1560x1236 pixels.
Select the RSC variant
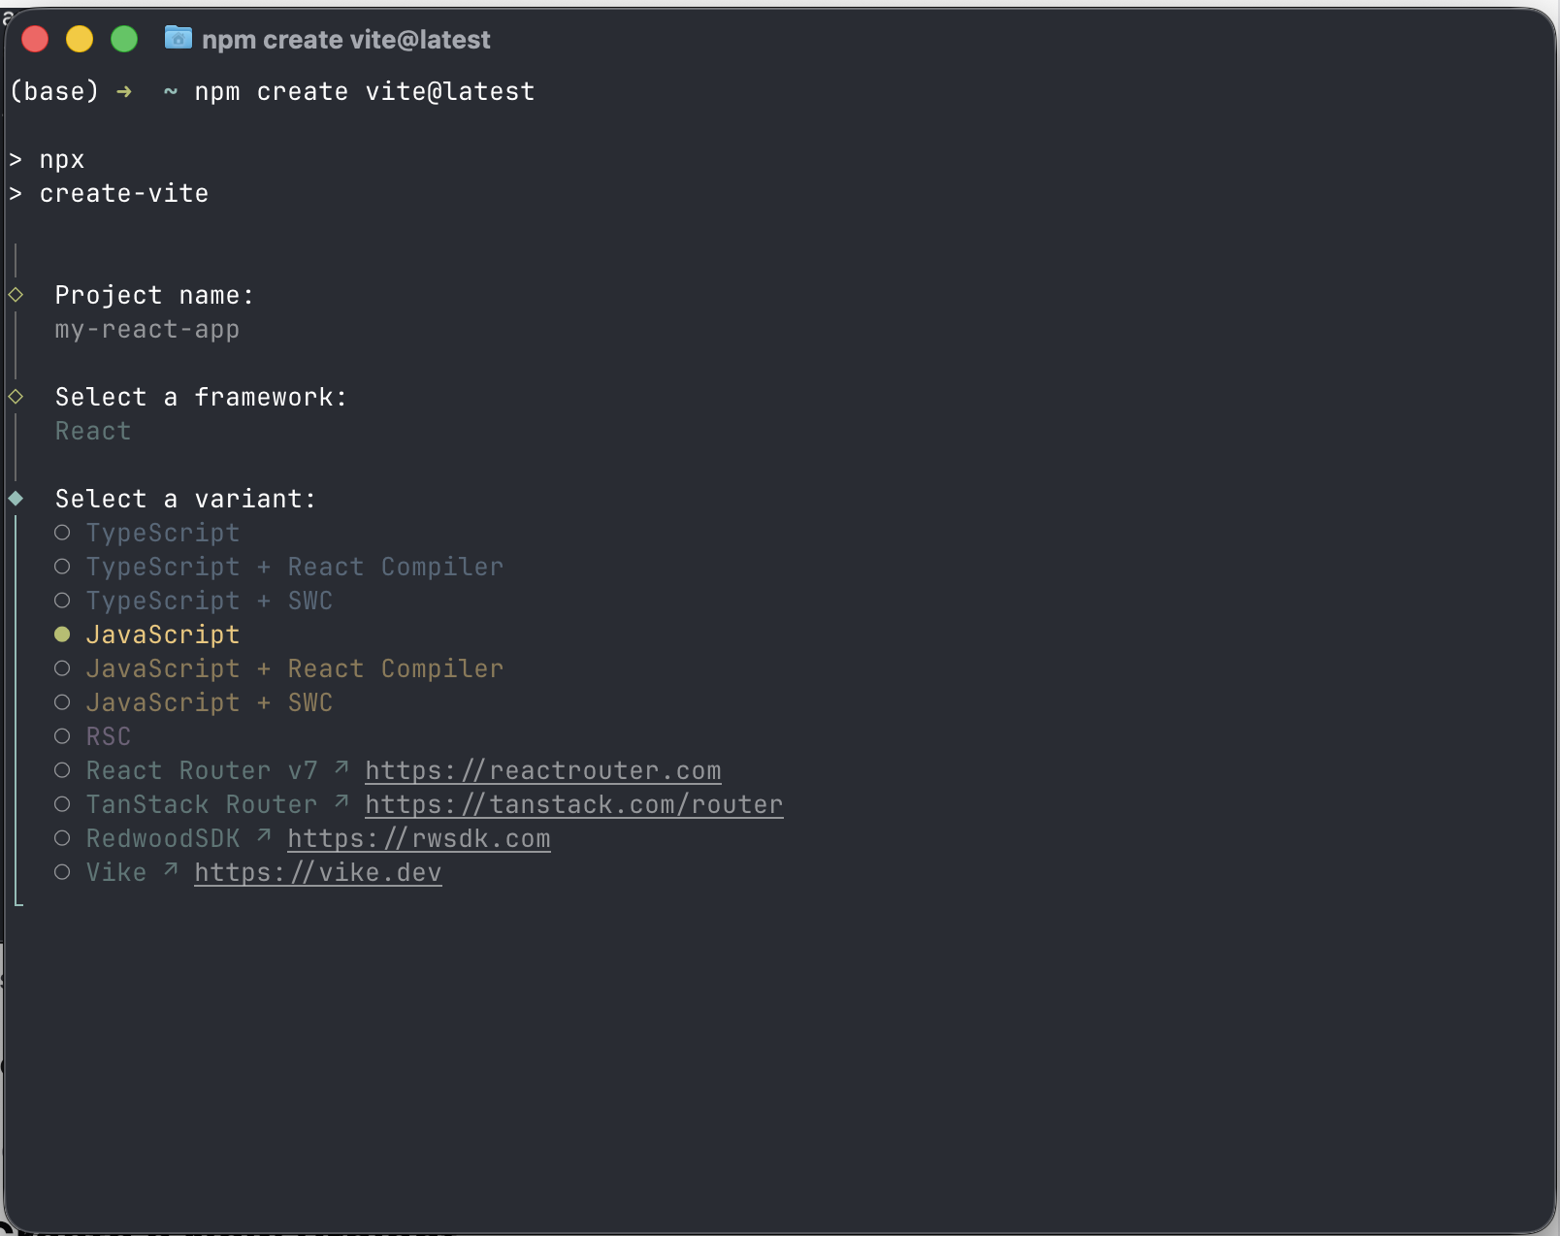(x=108, y=735)
